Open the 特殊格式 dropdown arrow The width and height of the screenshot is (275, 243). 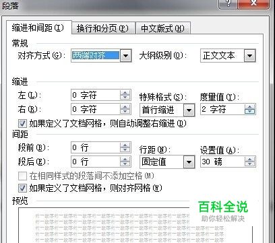pos(189,110)
